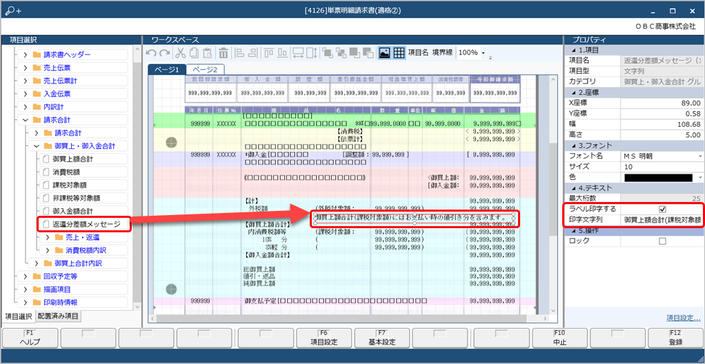705x364 pixels.
Task: Click the F7 基本設定 button
Action: coord(383,338)
